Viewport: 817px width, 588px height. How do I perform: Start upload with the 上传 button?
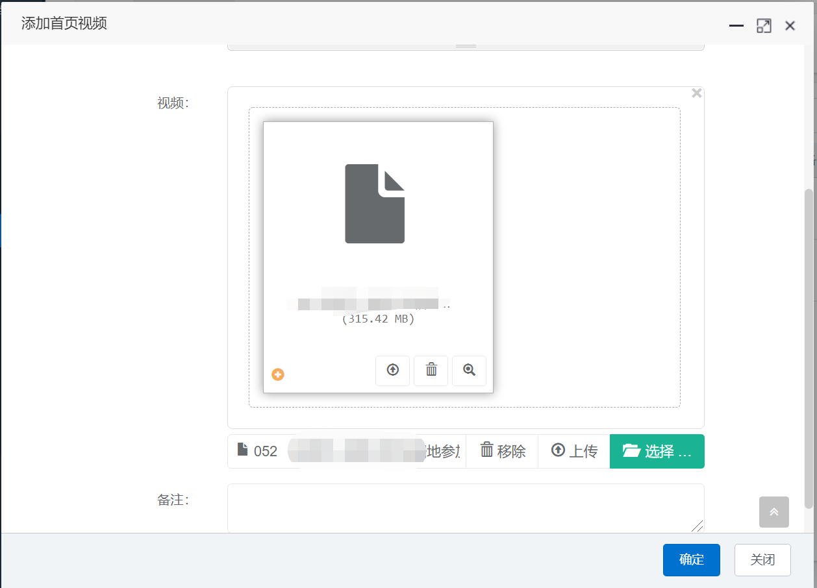tap(574, 451)
